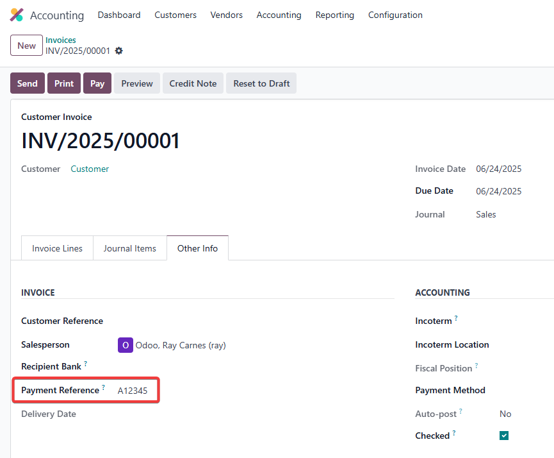Click the Payment Reference help question mark
The width and height of the screenshot is (554, 458).
tap(103, 387)
